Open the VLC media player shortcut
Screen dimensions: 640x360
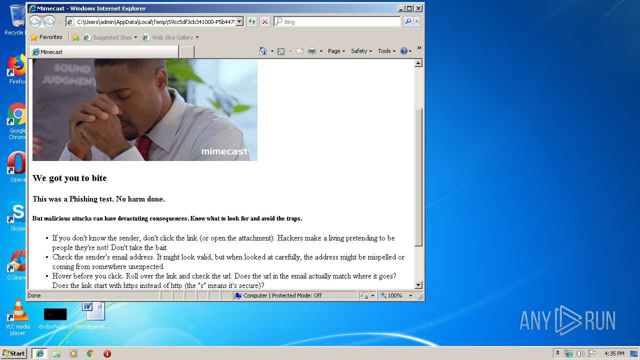click(x=17, y=317)
